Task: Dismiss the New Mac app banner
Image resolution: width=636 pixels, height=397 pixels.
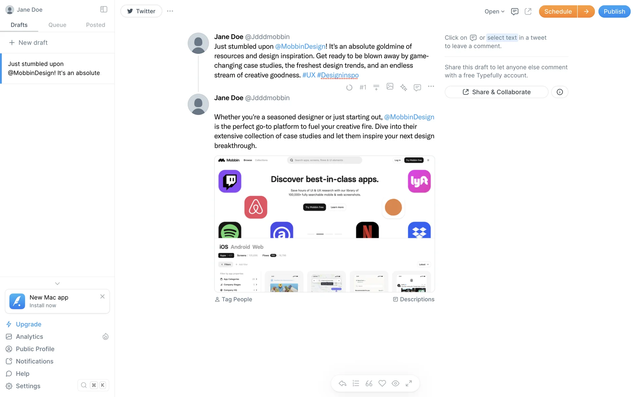Action: [102, 296]
